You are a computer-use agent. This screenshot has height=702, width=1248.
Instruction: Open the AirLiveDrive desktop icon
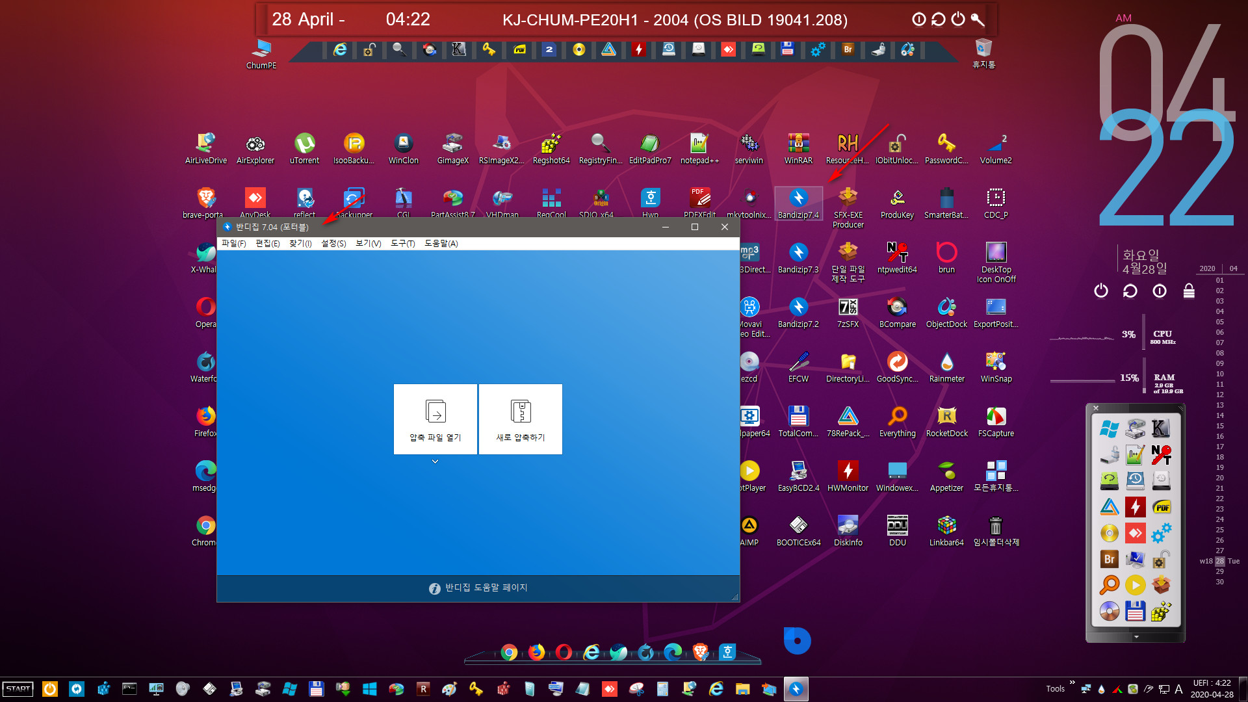(205, 148)
